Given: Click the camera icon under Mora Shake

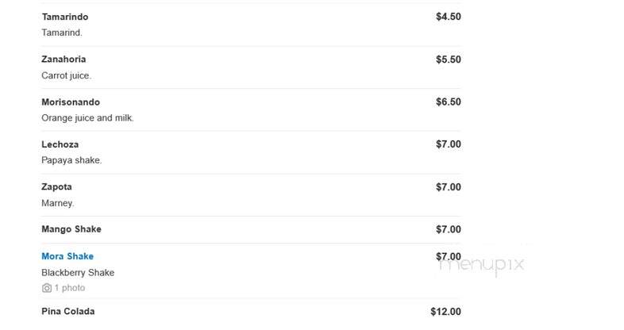Looking at the screenshot, I should tap(47, 288).
